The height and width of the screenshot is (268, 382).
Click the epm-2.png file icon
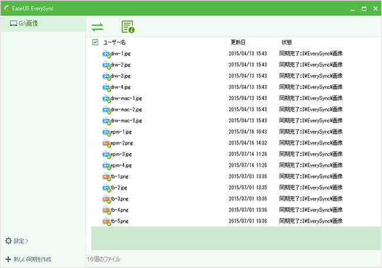[x=106, y=144]
